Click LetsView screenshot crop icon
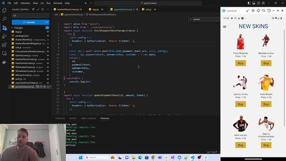The width and height of the screenshot is (286, 161). 264,11
